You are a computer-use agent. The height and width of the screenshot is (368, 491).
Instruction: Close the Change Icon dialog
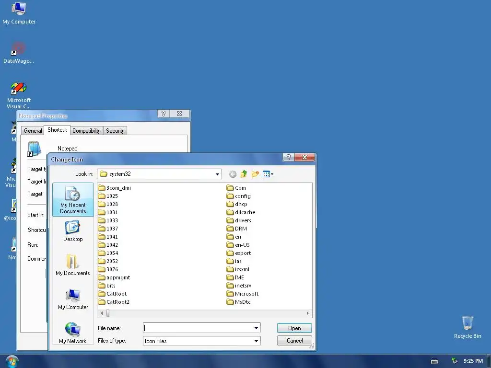coord(304,157)
